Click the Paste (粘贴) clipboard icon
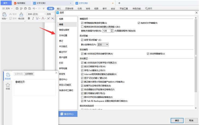Image resolution: width=200 pixels, height=125 pixels. [x=4, y=14]
